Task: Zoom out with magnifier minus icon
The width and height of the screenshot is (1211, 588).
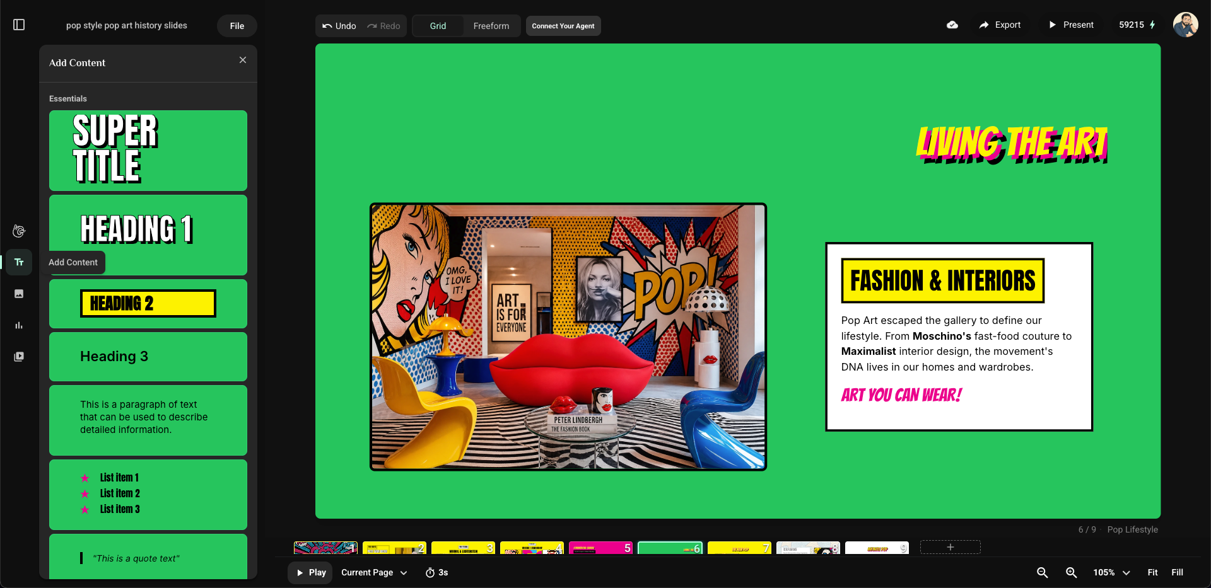Action: click(1043, 573)
